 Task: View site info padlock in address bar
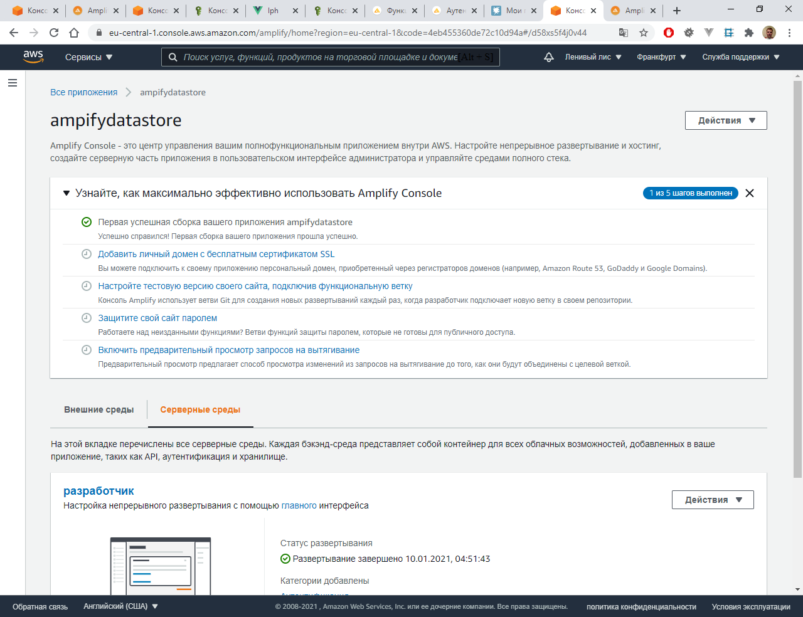click(x=98, y=33)
